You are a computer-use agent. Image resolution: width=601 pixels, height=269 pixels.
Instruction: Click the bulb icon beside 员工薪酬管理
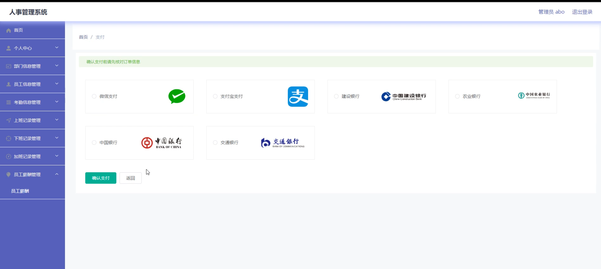tap(9, 175)
